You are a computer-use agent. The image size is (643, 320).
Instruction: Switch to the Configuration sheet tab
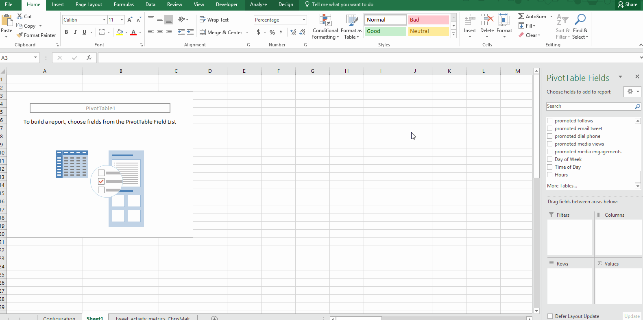59,318
